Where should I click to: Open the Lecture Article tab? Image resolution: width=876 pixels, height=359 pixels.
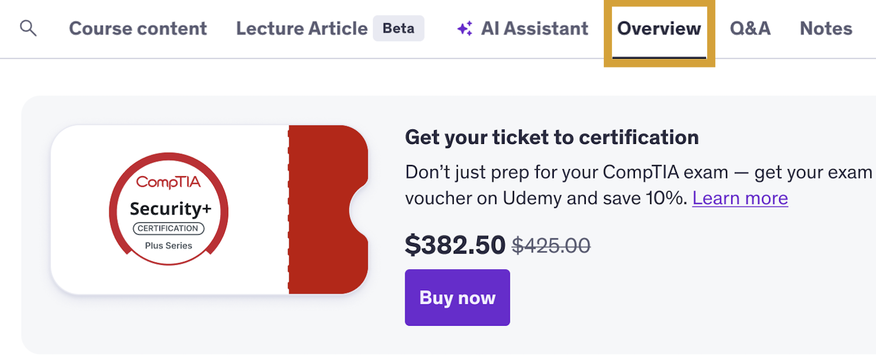pyautogui.click(x=301, y=28)
